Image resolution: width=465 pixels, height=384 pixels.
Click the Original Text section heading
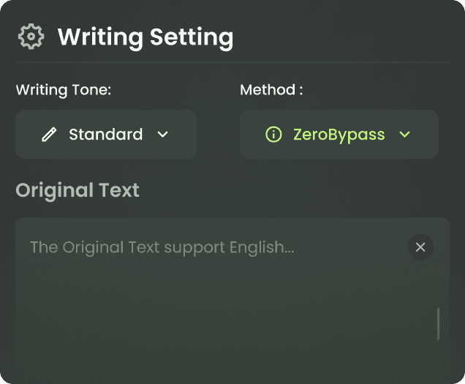point(77,190)
